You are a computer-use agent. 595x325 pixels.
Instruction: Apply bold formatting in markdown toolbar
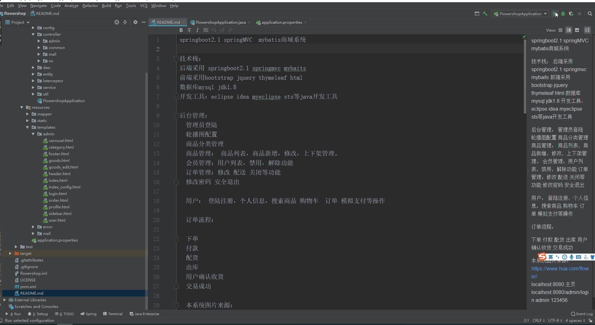[x=181, y=30]
